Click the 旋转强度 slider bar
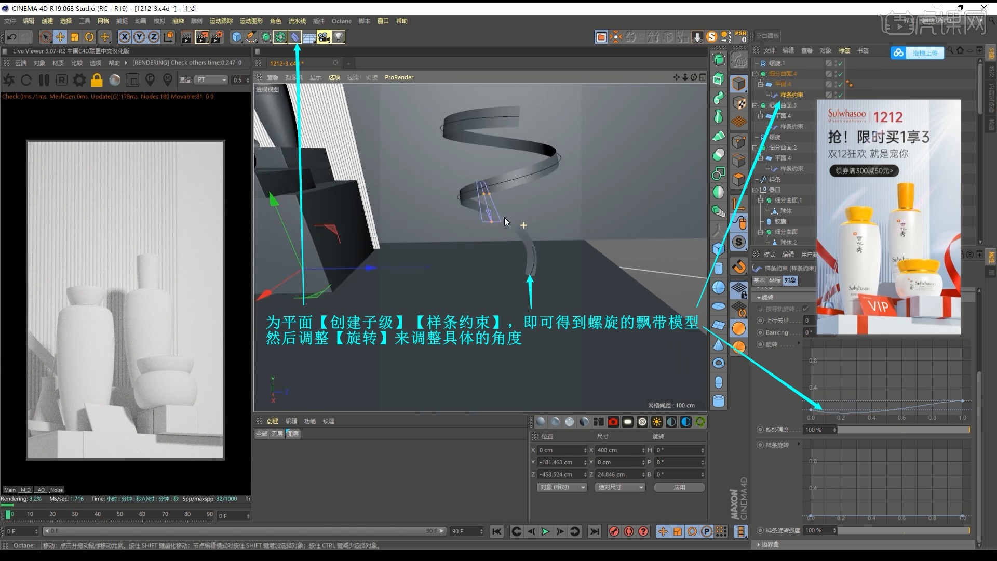The height and width of the screenshot is (561, 997). coord(904,430)
